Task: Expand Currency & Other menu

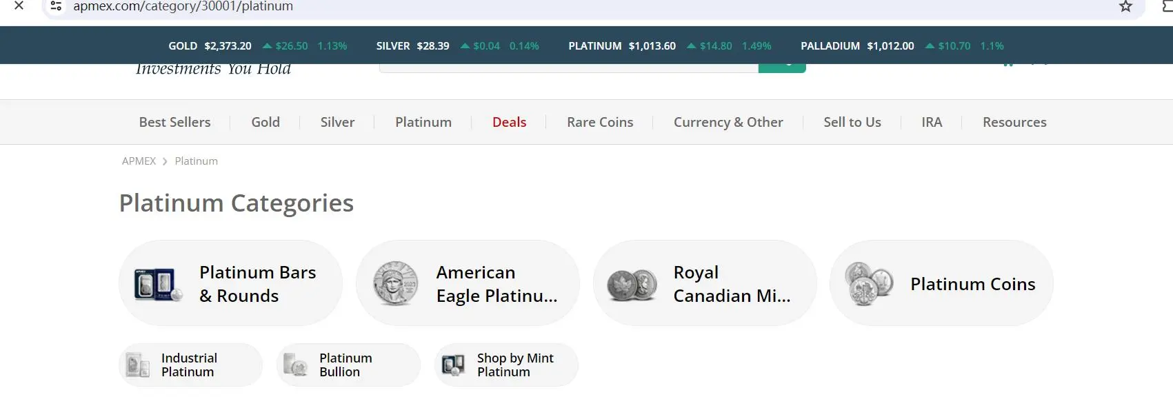Action: pos(728,122)
